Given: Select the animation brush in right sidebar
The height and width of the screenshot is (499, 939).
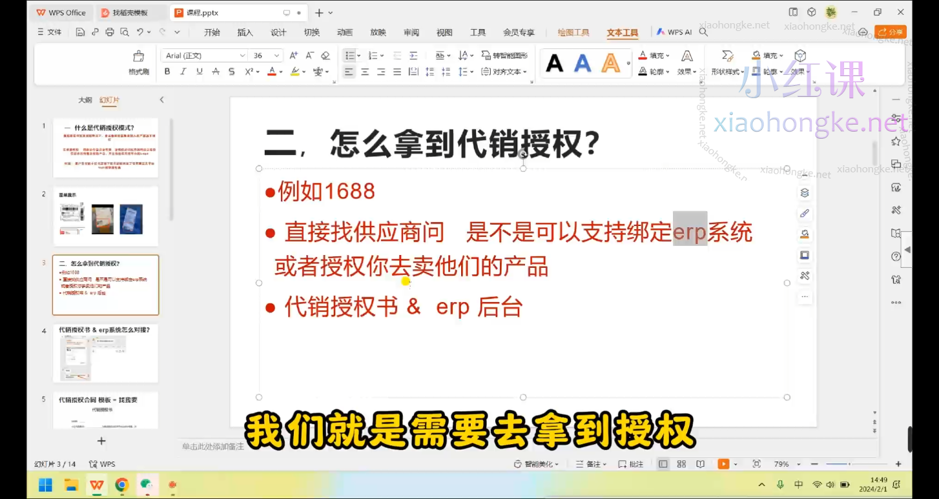Looking at the screenshot, I should click(804, 213).
